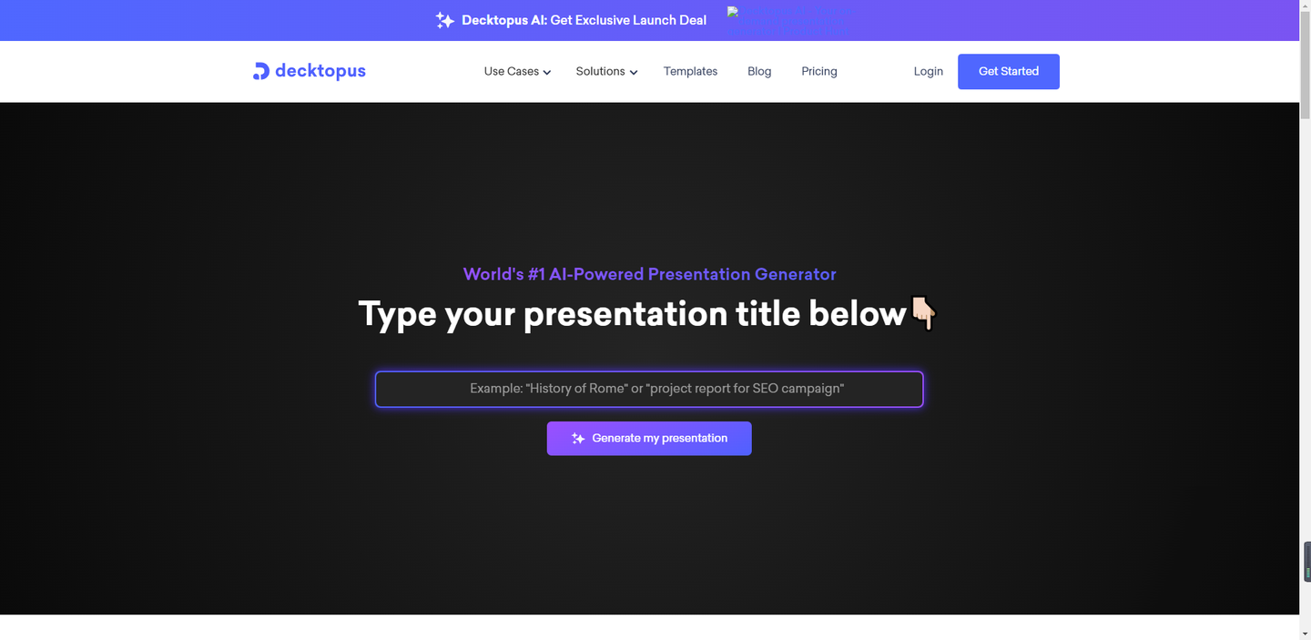The image size is (1311, 640).
Task: Click the Product Hunt badge image in banner
Action: (x=790, y=20)
